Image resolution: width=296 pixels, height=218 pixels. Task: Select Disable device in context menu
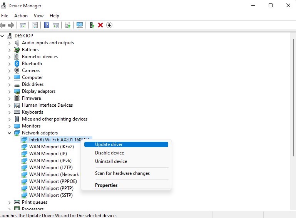click(x=109, y=153)
